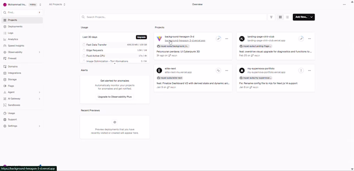Click the Observability sidebar icon
This screenshot has width=354, height=171.
point(5,52)
